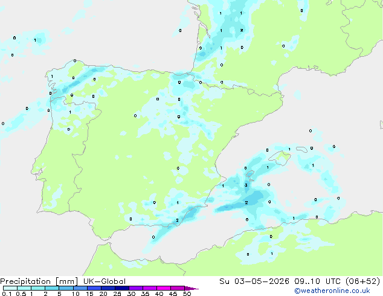Select the 10–15 mm legend swatch
This screenshot has height=296, width=383.
pos(80,288)
